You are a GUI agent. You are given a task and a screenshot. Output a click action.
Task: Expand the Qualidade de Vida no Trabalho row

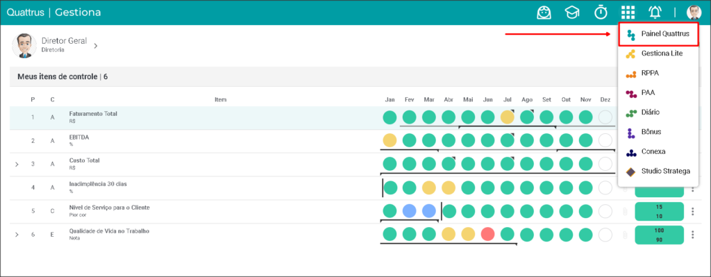coord(17,235)
